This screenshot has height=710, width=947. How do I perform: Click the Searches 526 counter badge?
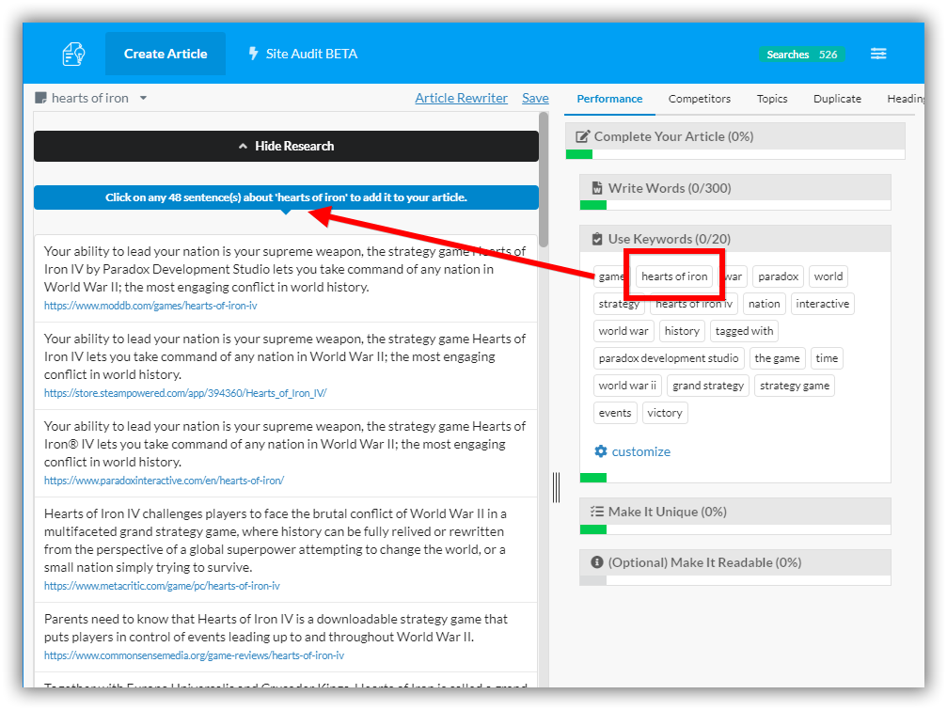click(x=801, y=55)
